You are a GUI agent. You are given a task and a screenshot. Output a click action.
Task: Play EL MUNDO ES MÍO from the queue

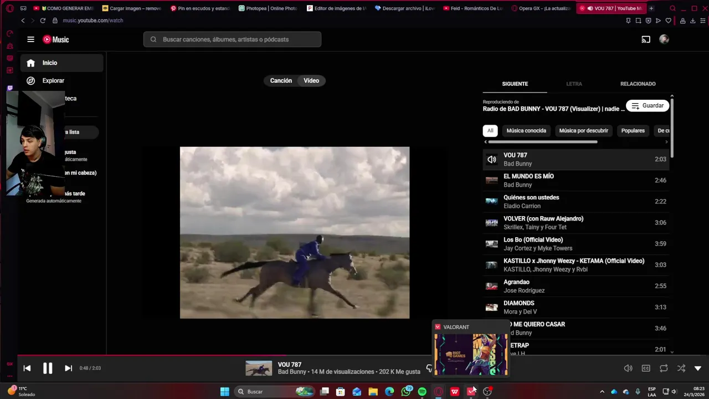coord(576,181)
